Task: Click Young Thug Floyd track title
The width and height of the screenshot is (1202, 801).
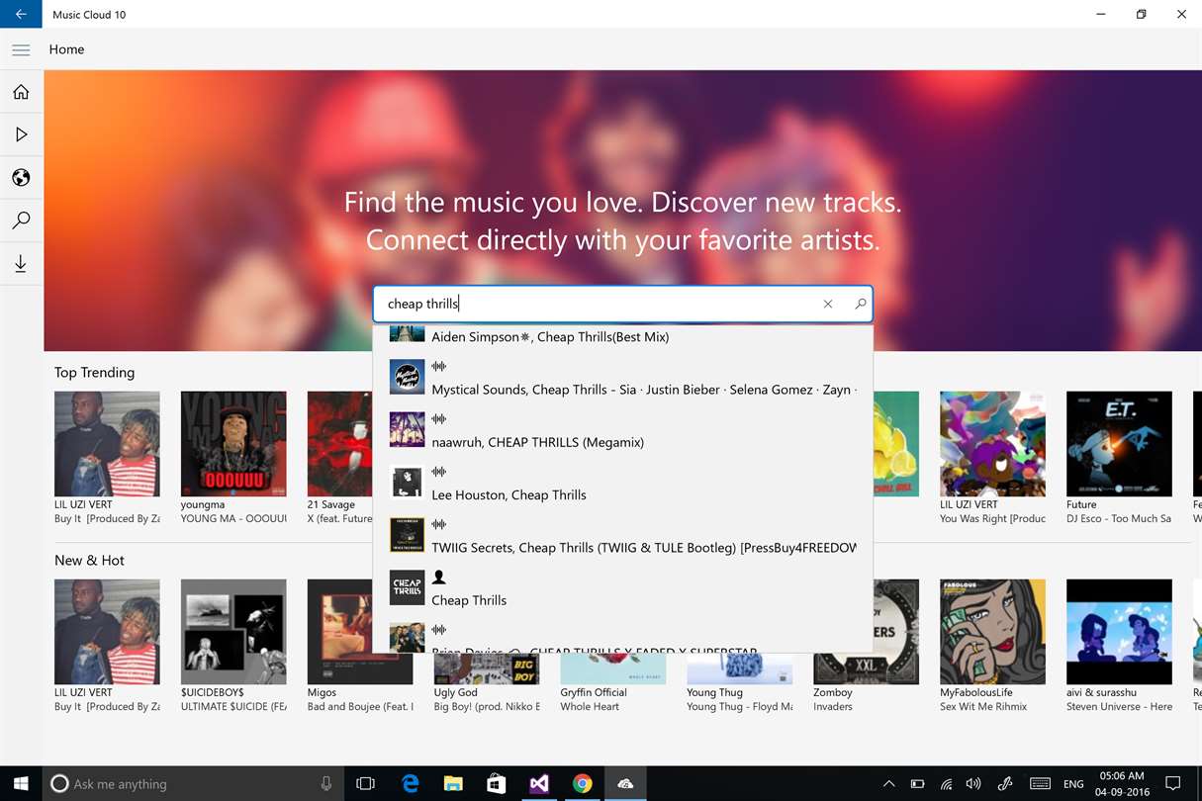Action: point(740,706)
